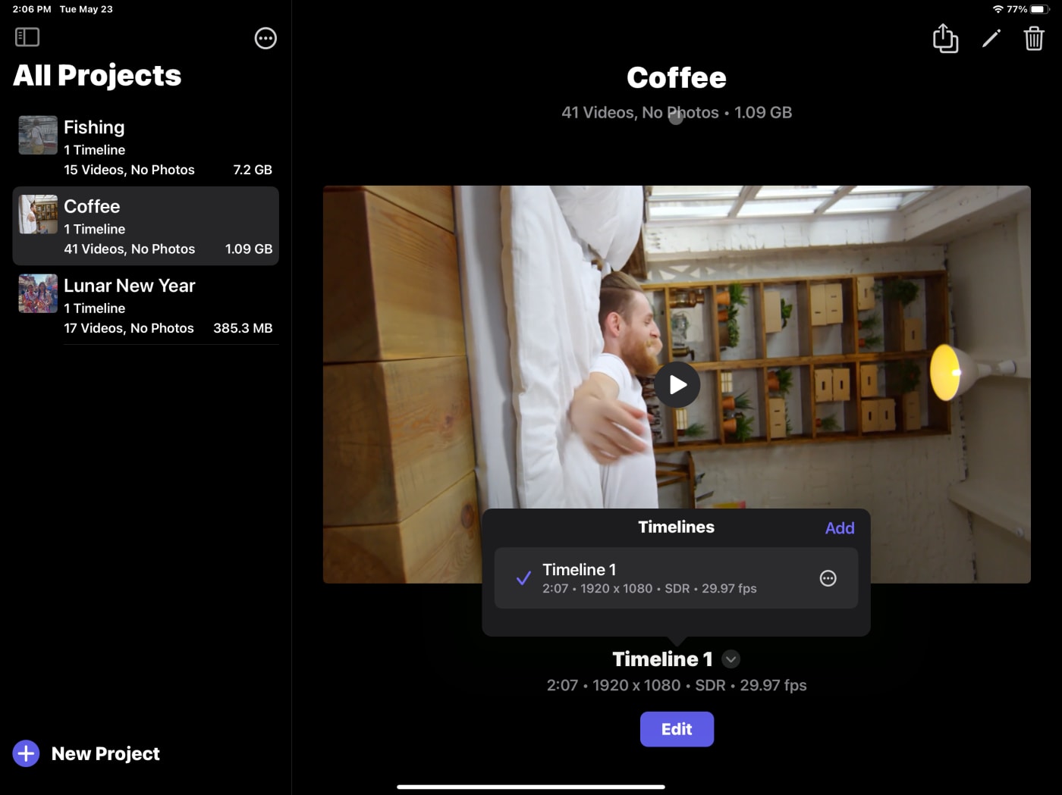Share the Coffee project

tap(945, 38)
